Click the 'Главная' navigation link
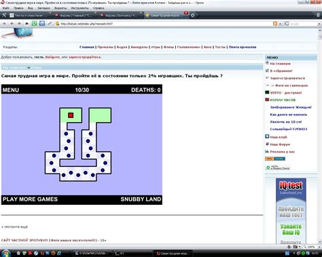 (x=87, y=47)
